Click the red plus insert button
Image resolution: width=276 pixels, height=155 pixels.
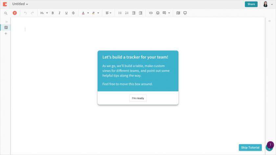(x=15, y=13)
